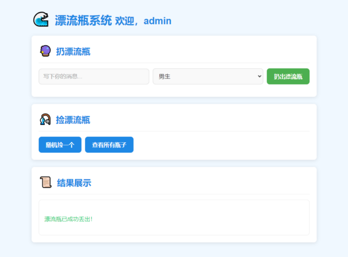Viewport: 348px width, 257px height.
Task: Click the icon beside 捡漂流瓶 heading
Action: [x=45, y=119]
